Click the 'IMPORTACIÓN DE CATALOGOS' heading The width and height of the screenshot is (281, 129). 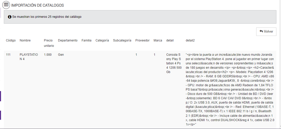tap(38, 5)
